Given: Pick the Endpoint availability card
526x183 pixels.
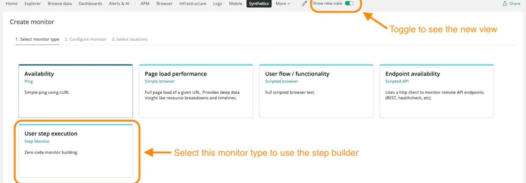Looking at the screenshot, I should point(437,91).
